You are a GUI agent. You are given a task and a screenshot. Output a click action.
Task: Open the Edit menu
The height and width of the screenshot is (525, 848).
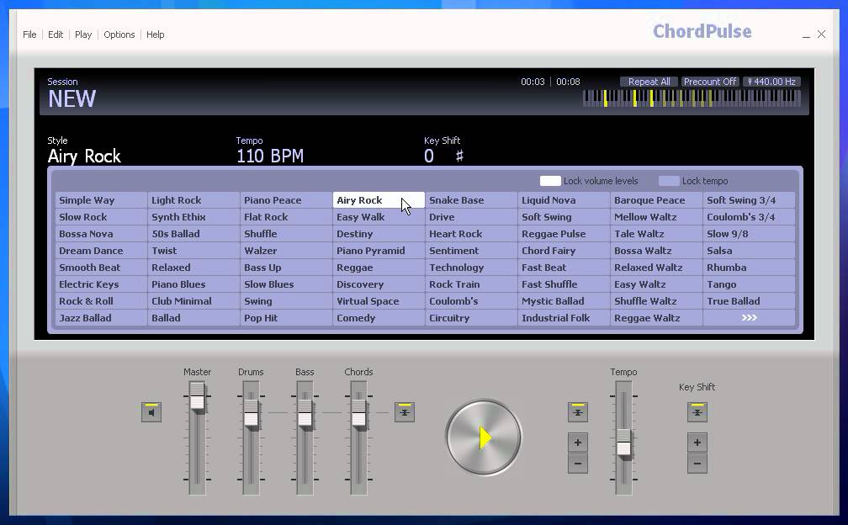pyautogui.click(x=56, y=34)
